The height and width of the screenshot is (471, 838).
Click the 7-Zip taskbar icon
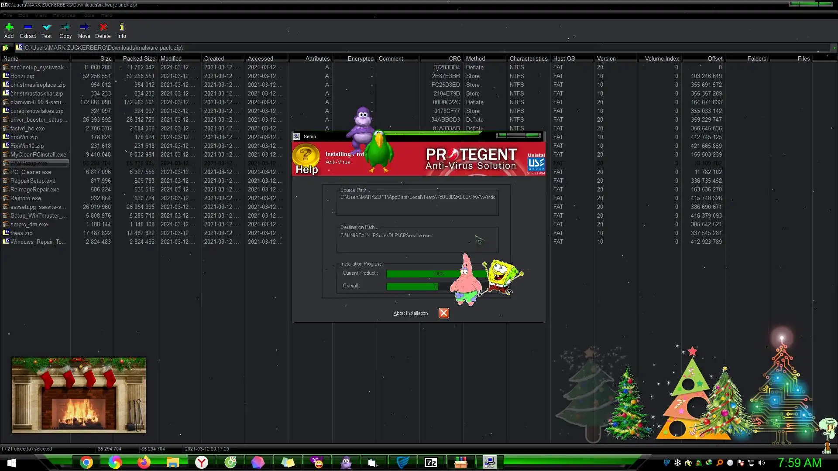431,462
